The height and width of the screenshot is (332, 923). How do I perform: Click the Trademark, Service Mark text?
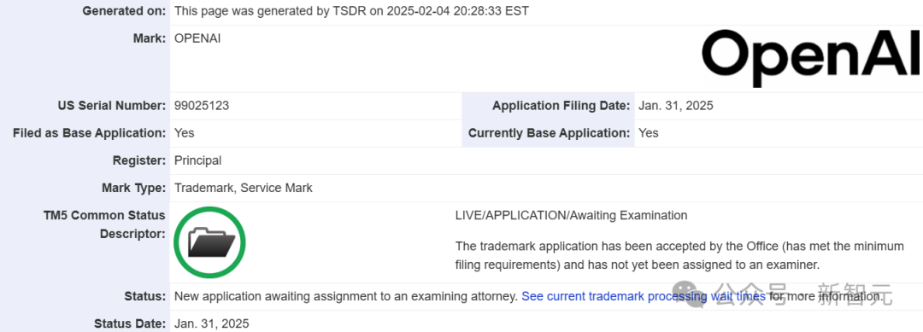coord(243,188)
